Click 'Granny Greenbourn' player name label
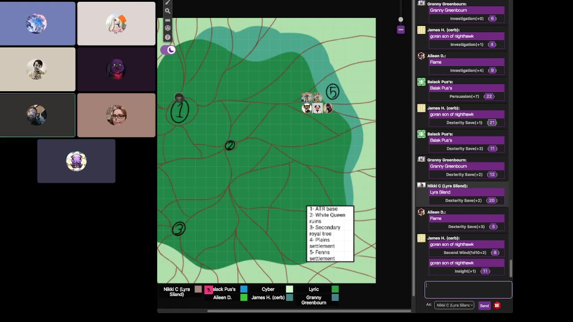The height and width of the screenshot is (322, 573). pyautogui.click(x=314, y=300)
